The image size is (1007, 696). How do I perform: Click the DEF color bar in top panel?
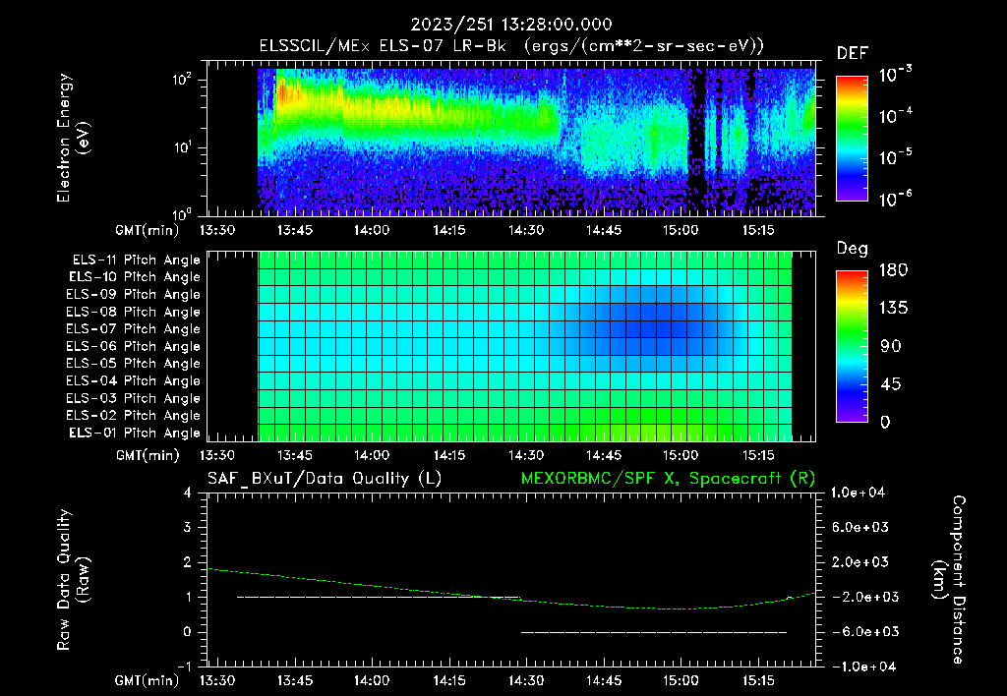point(852,138)
